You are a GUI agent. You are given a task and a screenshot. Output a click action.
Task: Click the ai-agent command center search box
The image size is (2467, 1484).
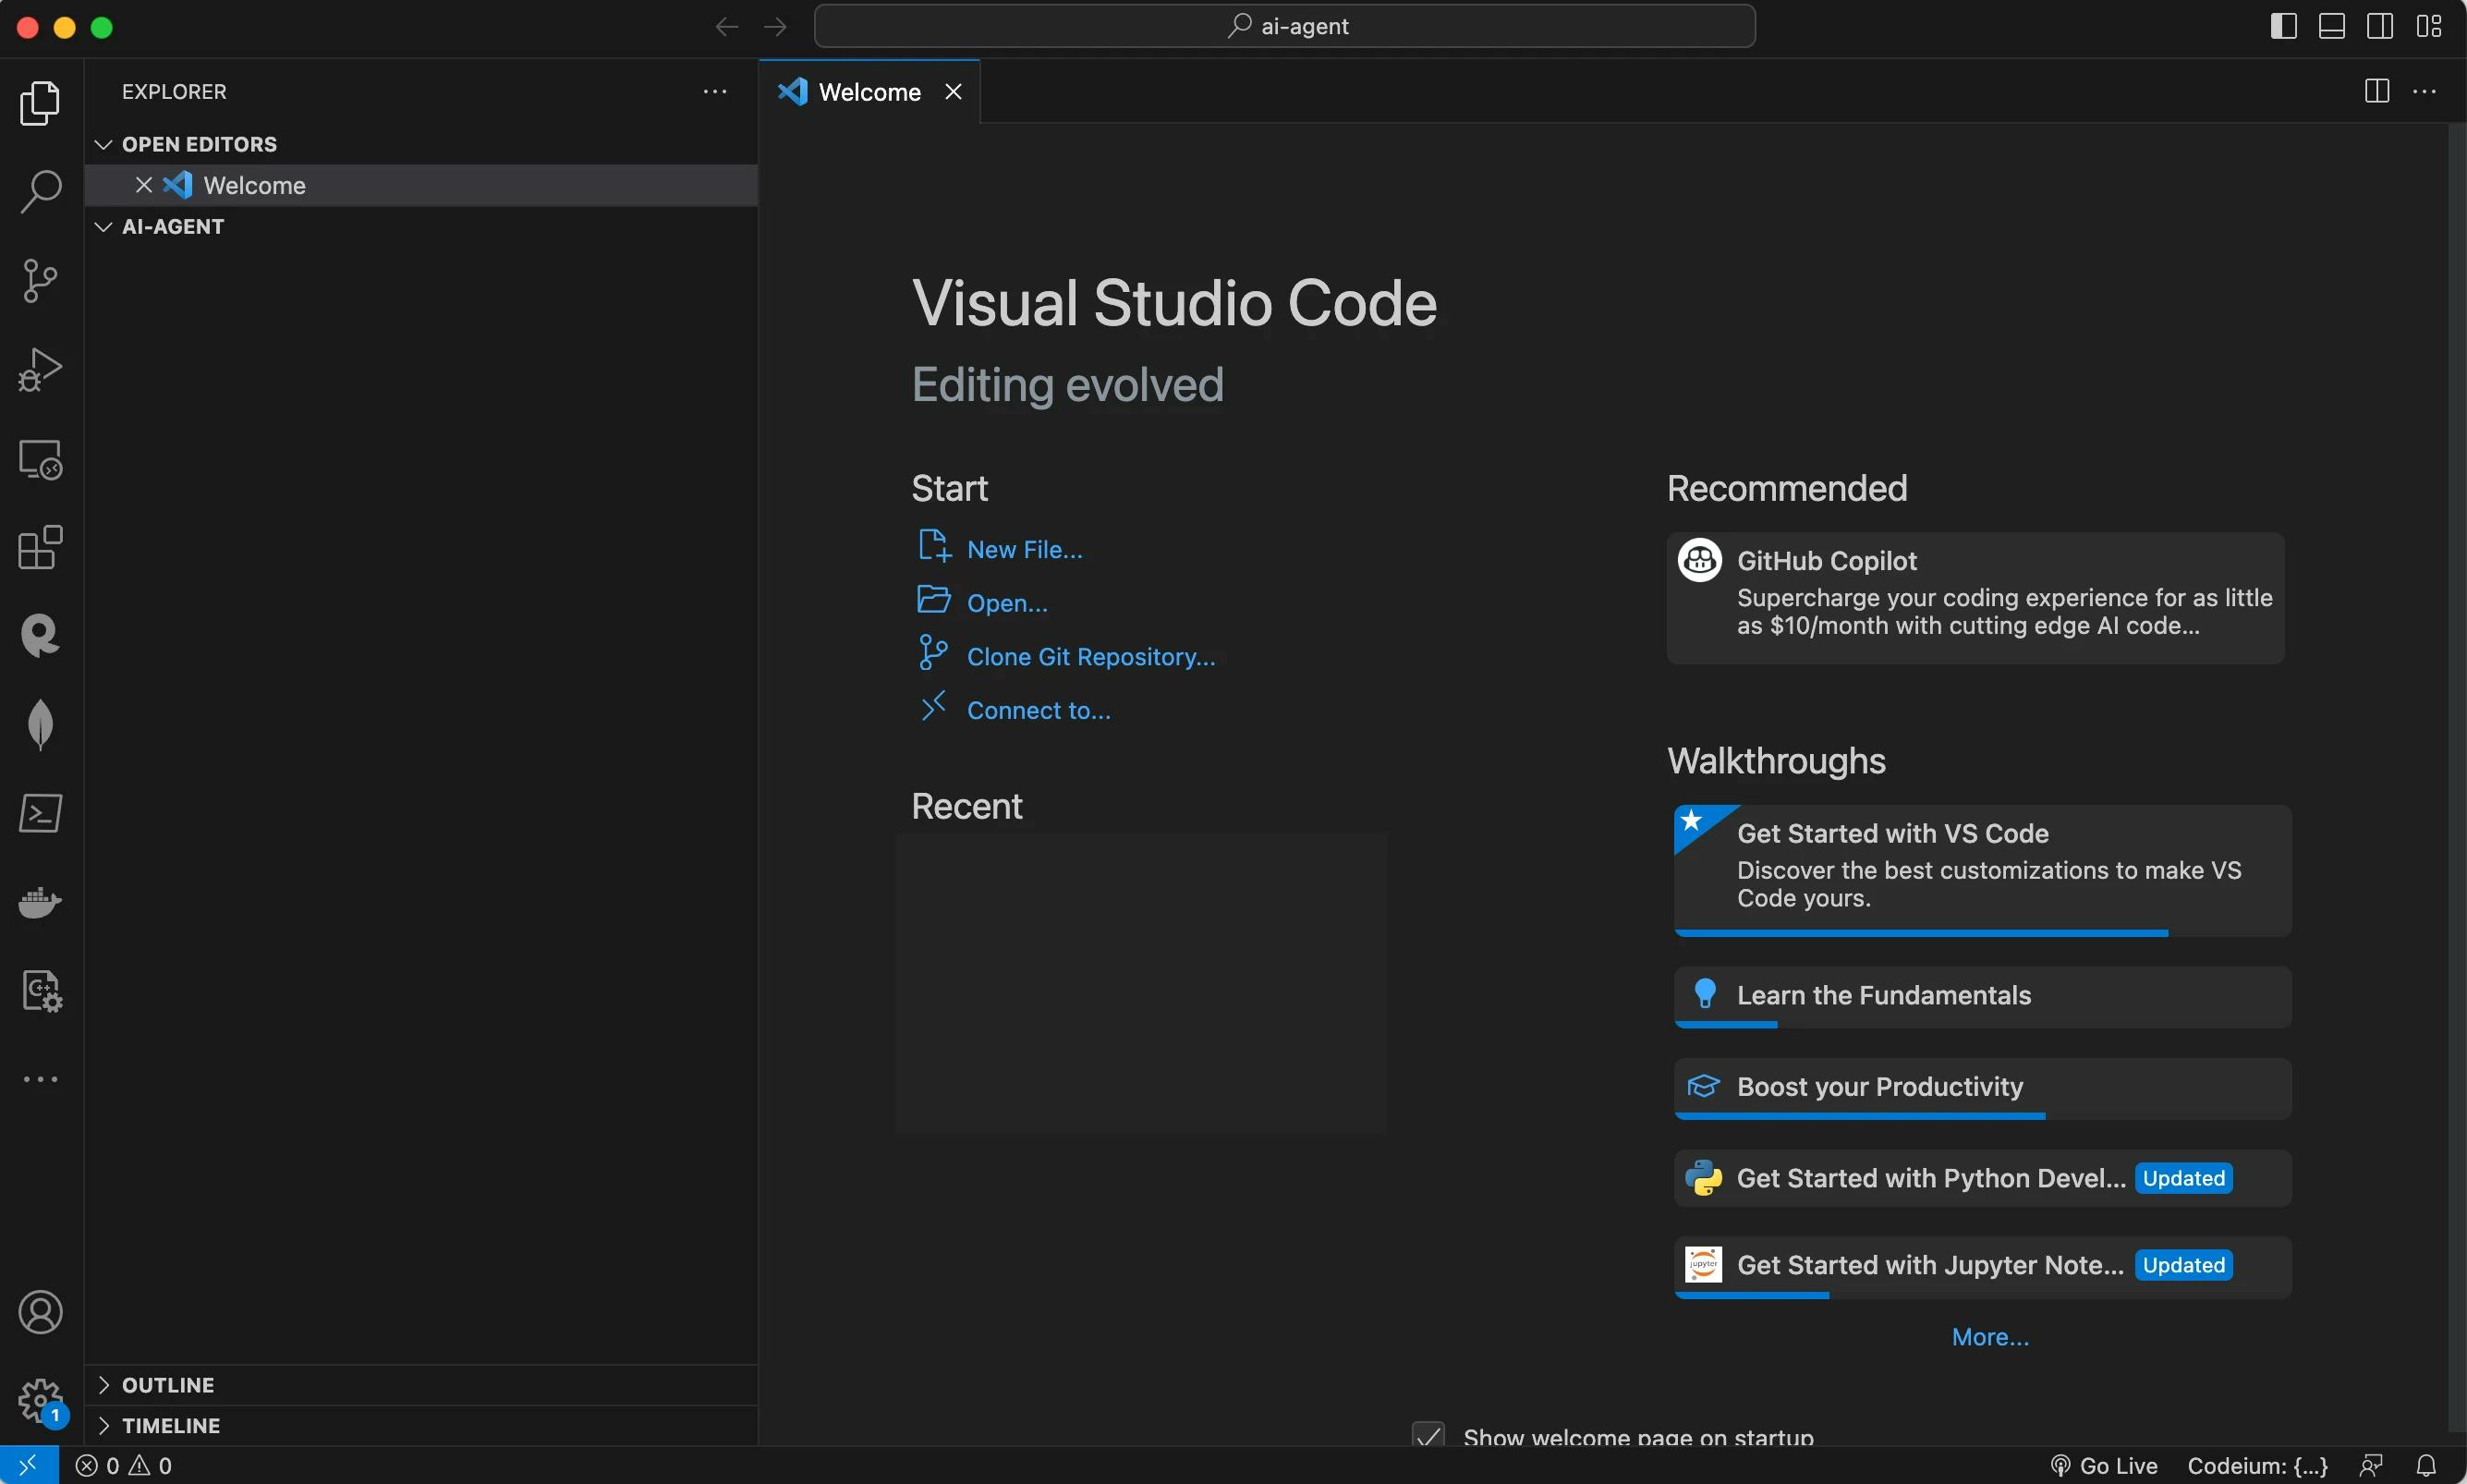click(x=1284, y=26)
